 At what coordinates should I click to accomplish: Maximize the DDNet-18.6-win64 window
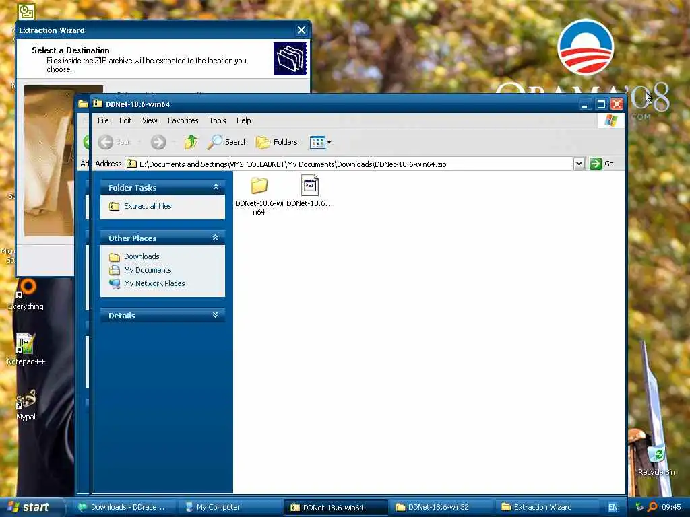pos(600,104)
